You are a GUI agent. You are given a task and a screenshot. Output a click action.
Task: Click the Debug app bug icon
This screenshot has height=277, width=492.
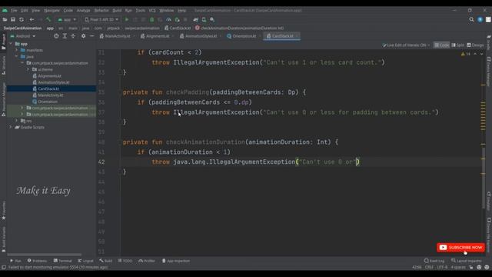(152, 19)
